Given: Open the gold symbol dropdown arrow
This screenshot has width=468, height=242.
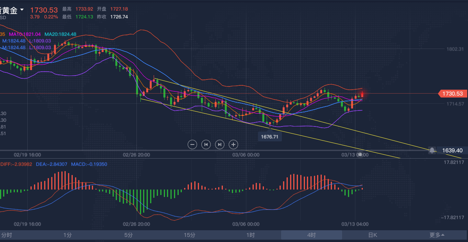Looking at the screenshot, I should (22, 9).
